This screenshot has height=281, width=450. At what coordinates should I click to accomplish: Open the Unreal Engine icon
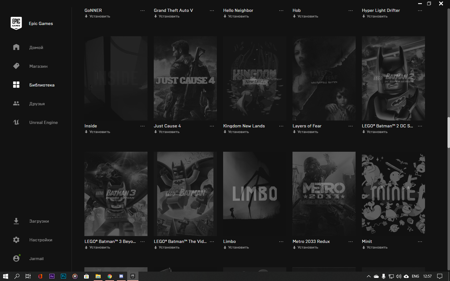click(16, 122)
